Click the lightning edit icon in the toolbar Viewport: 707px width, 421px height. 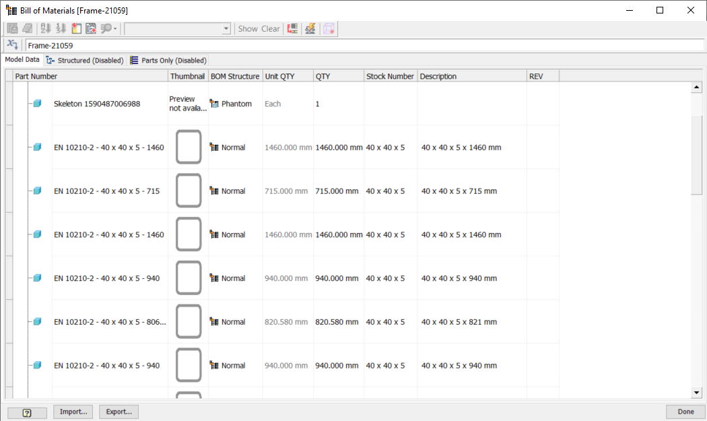[x=309, y=28]
